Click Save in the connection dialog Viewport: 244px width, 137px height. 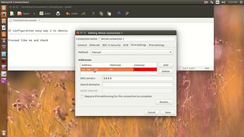(168, 112)
